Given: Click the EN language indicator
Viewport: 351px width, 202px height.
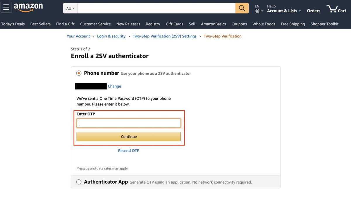Looking at the screenshot, I should 257,6.
